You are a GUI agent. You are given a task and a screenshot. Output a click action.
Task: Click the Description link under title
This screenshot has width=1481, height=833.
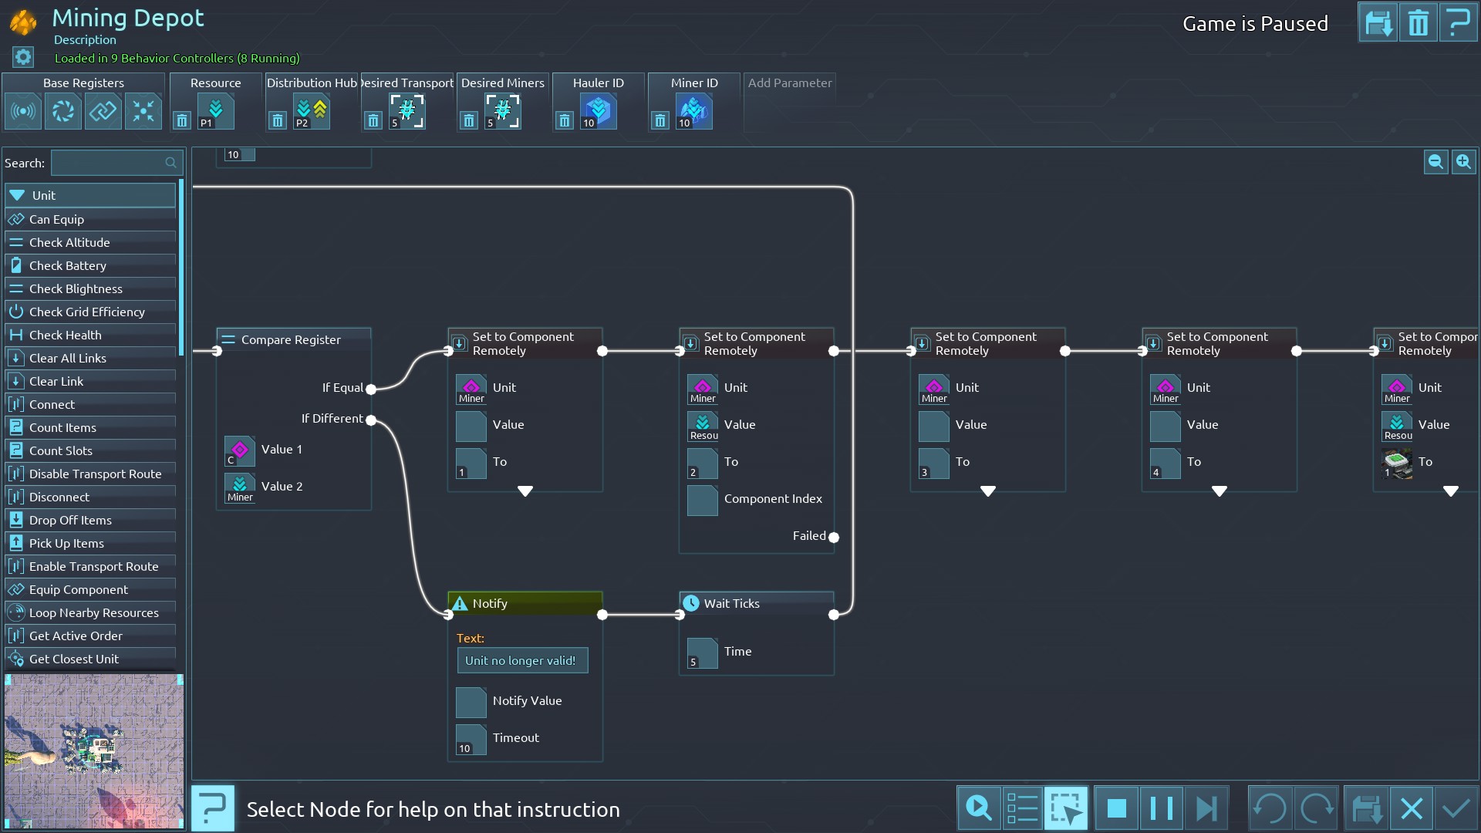[85, 40]
